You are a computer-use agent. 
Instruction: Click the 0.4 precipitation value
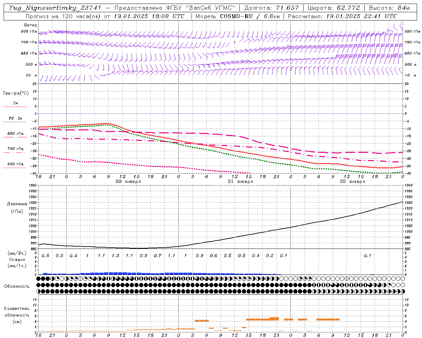click(x=73, y=255)
